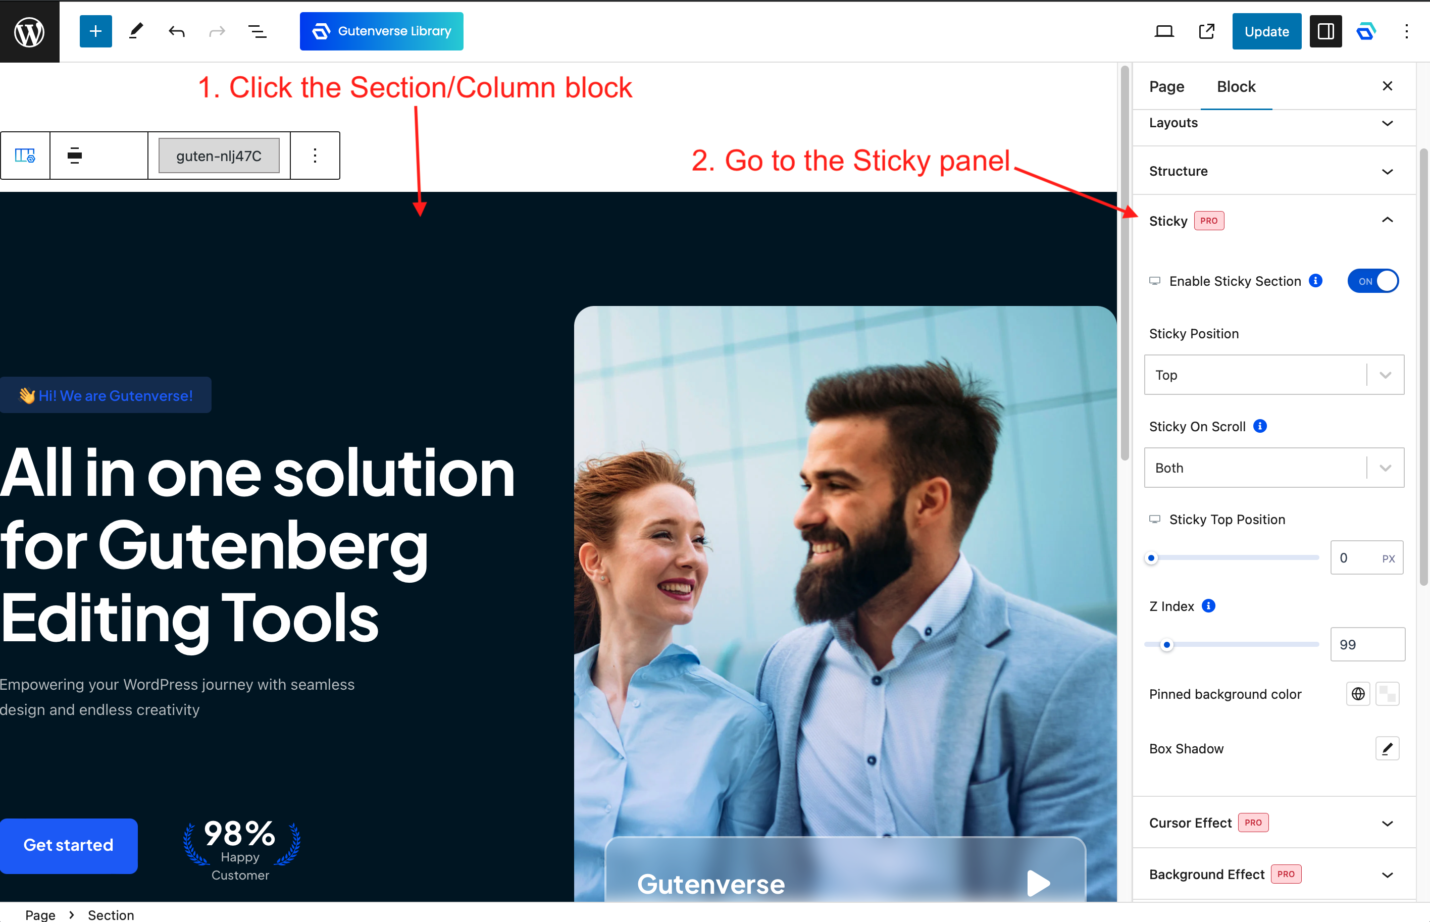
Task: Open preview in new tab icon
Action: pos(1207,31)
